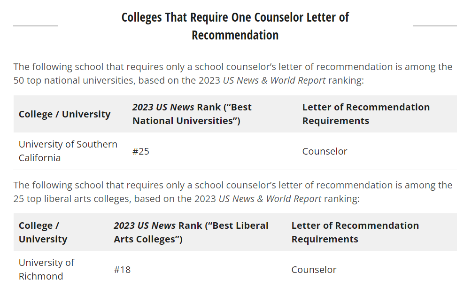Click second italic US News & World Report text
The image size is (464, 288).
point(270,199)
